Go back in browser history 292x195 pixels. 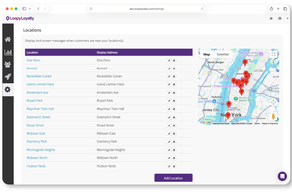click(38, 9)
